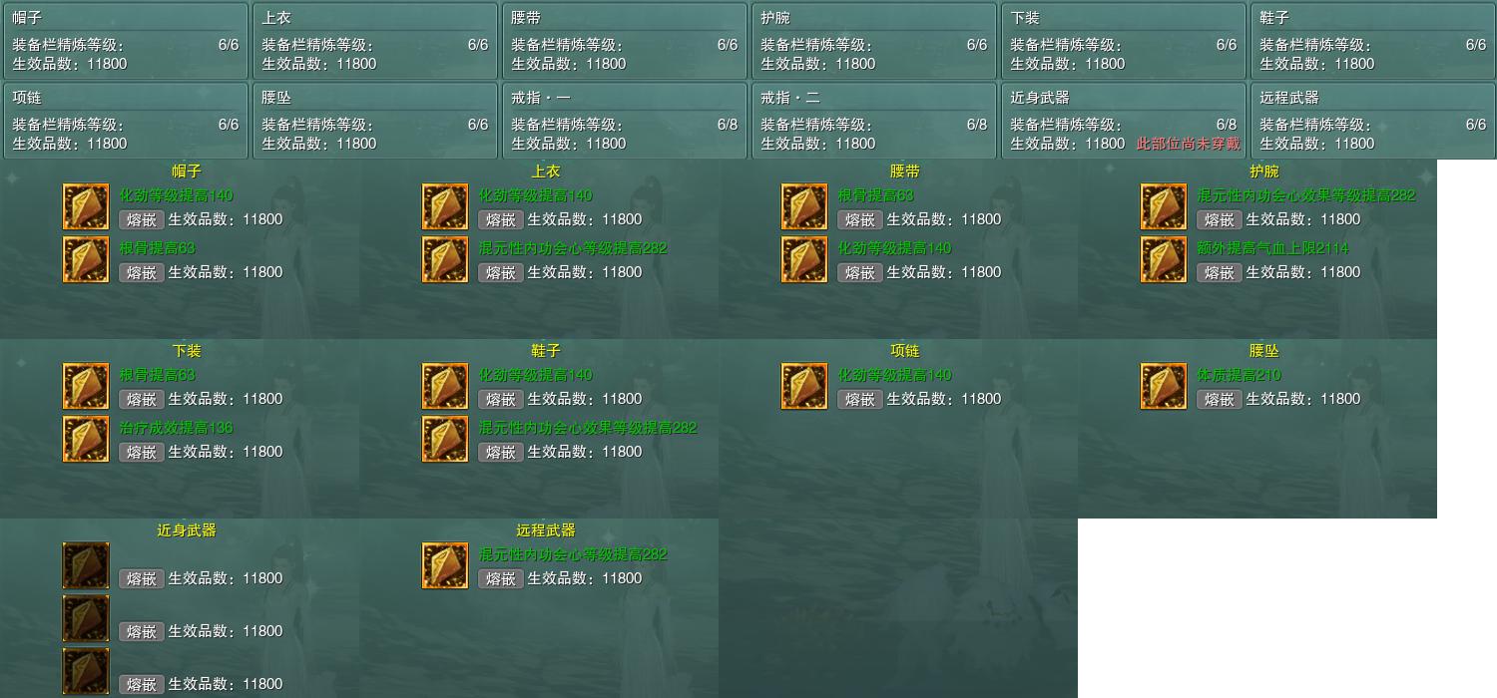
Task: Select the 护腕 额外提高气血上限2114 gem icon
Action: (x=1164, y=259)
